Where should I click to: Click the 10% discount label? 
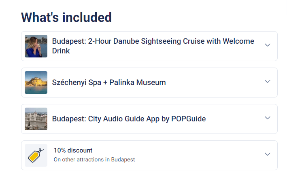coord(73,150)
